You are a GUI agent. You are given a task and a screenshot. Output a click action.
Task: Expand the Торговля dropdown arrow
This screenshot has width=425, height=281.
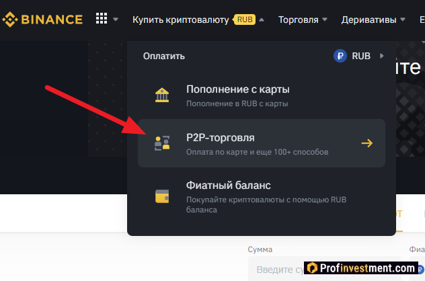[x=325, y=19]
